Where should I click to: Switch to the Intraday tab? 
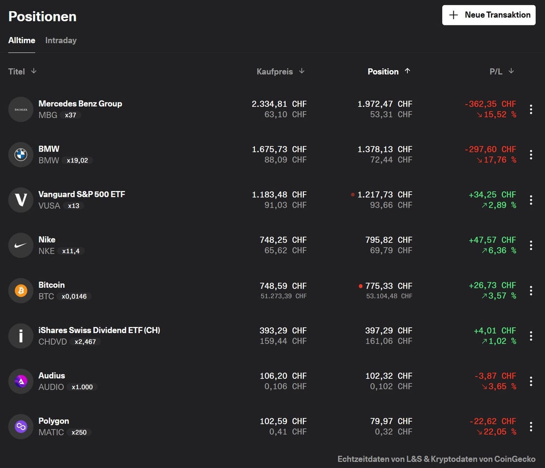point(61,40)
